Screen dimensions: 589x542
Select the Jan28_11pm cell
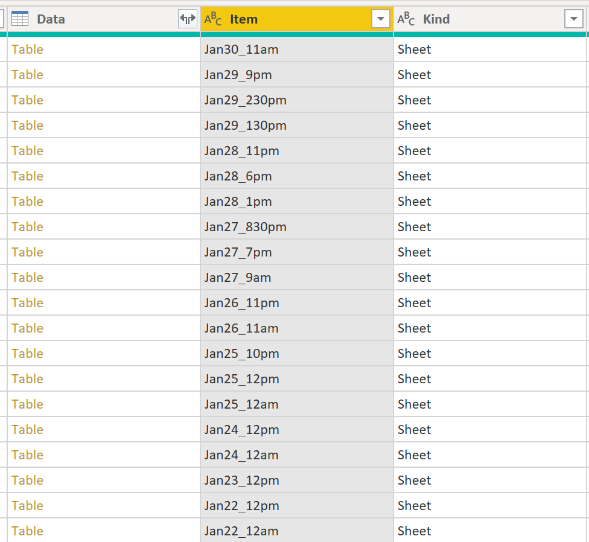297,151
